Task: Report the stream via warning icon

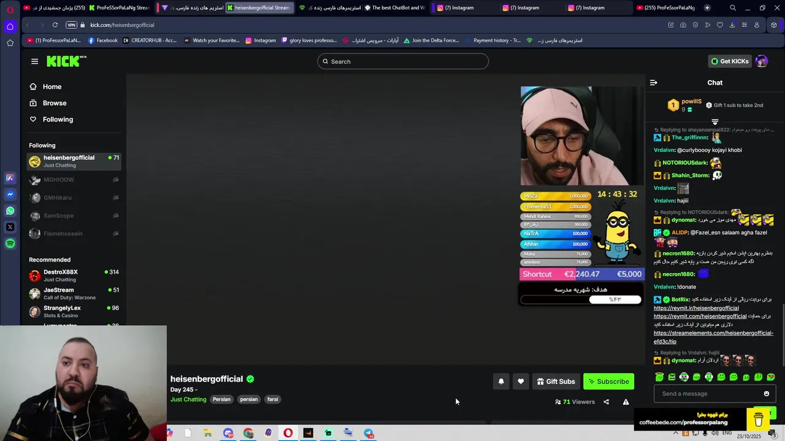Action: pyautogui.click(x=626, y=402)
